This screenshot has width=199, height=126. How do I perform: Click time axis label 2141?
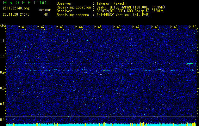point(22,27)
